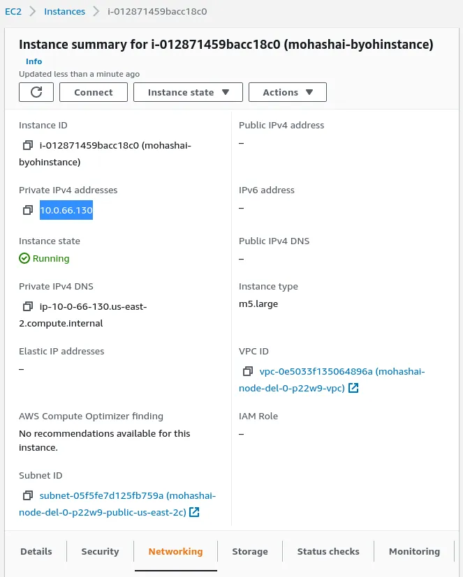This screenshot has width=463, height=577.
Task: Click the copy icon beside the Subnet ID
Action: coord(28,495)
